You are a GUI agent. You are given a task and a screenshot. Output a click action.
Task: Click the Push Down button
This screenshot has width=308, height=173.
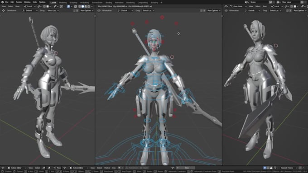[x=132, y=168]
